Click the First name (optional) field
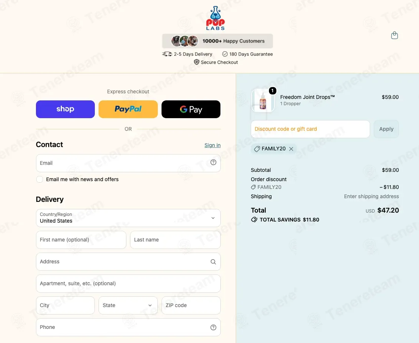The image size is (419, 343). click(x=81, y=240)
